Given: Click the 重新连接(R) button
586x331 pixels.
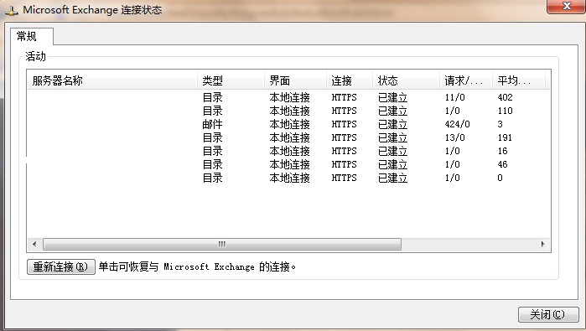Looking at the screenshot, I should pos(61,266).
